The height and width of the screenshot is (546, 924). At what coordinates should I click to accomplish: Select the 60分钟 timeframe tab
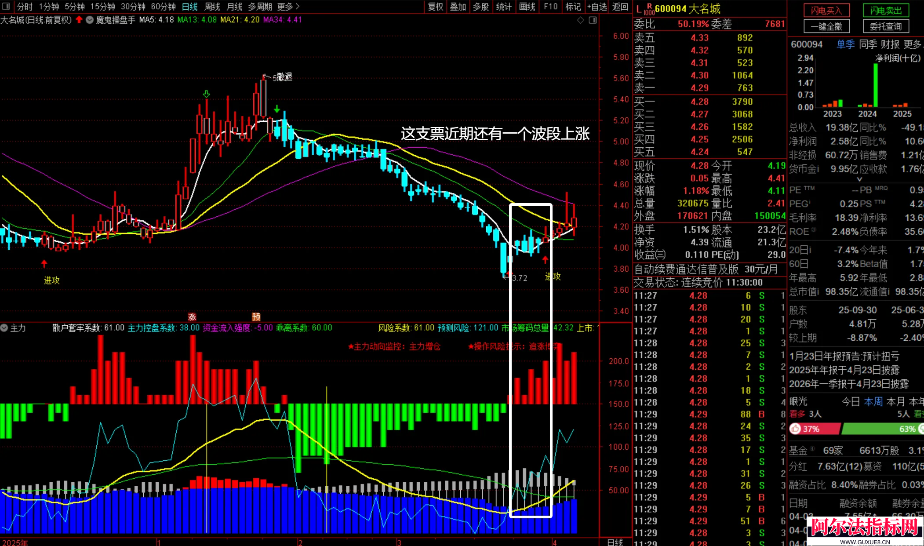coord(163,7)
